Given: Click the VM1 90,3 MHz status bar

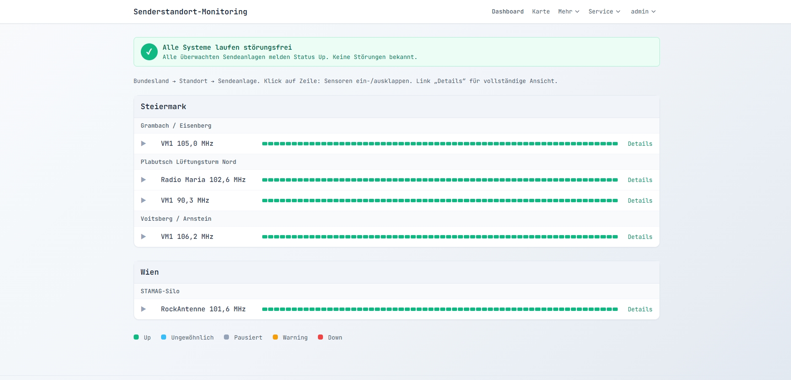Looking at the screenshot, I should [x=440, y=201].
